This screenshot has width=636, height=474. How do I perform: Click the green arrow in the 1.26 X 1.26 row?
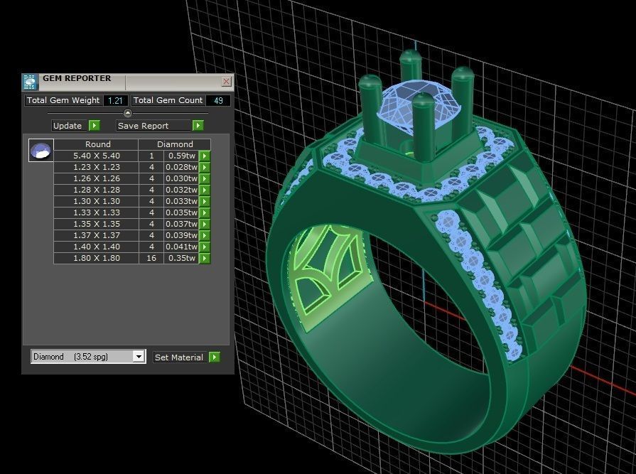point(205,178)
